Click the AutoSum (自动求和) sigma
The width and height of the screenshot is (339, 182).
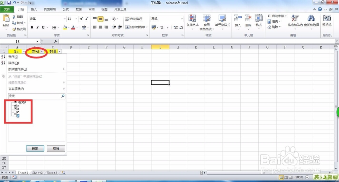point(269,16)
